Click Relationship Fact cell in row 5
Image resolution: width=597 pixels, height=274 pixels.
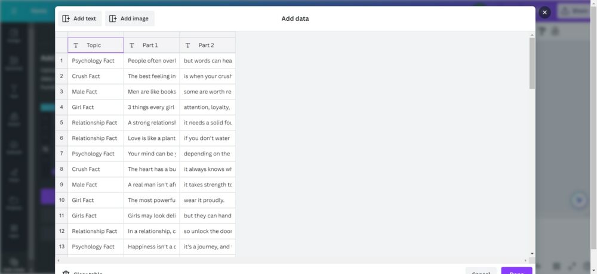[96, 123]
